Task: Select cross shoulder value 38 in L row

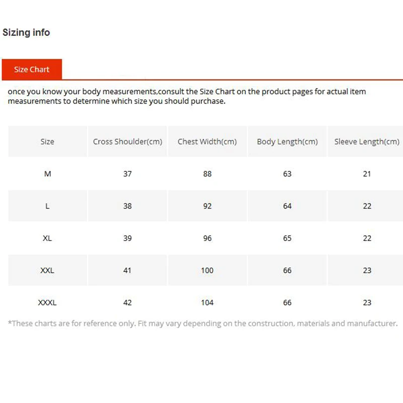Action: tap(127, 206)
